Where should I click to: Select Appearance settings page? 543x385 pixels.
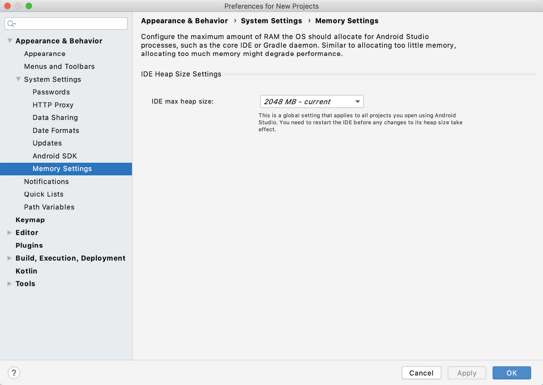(45, 54)
